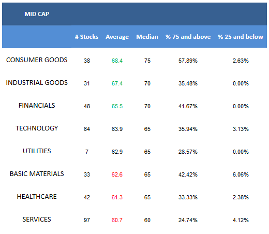Click the green 68.4 average value
The height and width of the screenshot is (234, 269).
117,61
